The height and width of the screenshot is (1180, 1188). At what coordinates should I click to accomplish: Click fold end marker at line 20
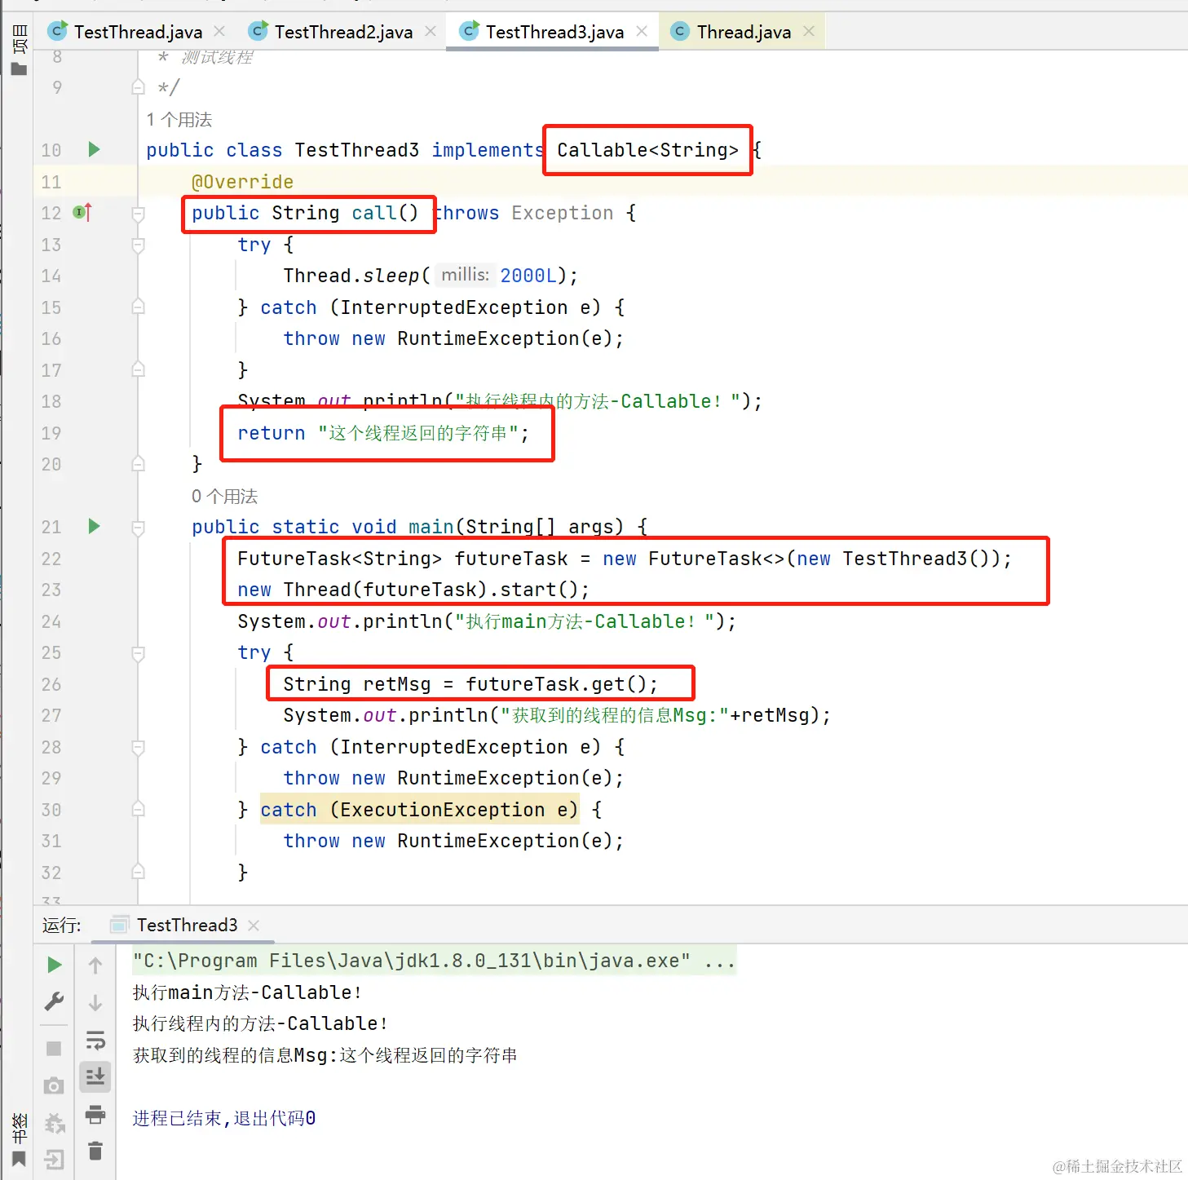[x=139, y=464]
